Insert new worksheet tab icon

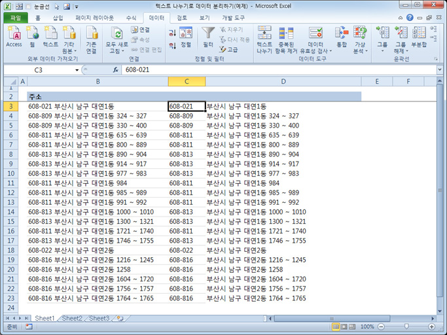click(x=120, y=318)
